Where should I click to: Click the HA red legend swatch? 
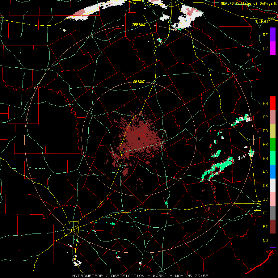click(273, 103)
